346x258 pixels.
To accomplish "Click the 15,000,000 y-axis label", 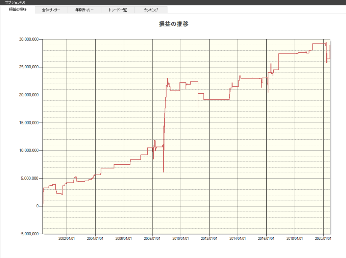I will click(x=29, y=123).
